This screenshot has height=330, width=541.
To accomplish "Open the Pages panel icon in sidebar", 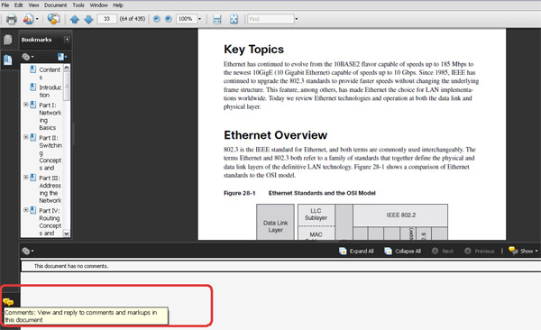I will [x=7, y=40].
